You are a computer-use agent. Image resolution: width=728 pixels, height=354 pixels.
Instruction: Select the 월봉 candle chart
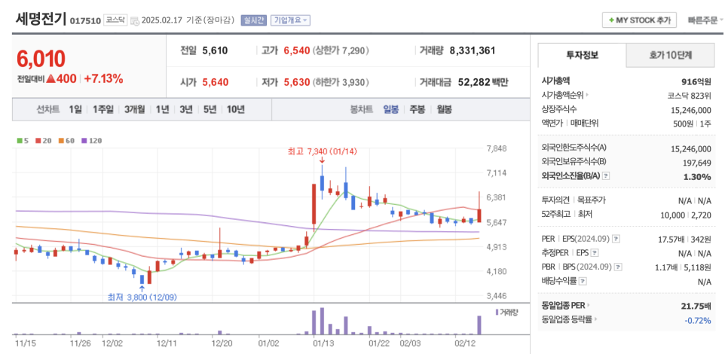pyautogui.click(x=444, y=109)
